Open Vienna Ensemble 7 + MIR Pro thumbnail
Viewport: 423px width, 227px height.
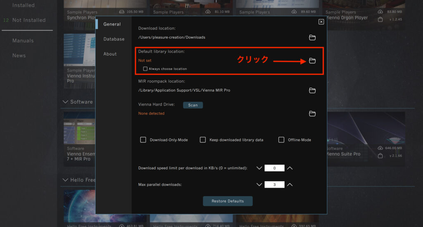80,128
